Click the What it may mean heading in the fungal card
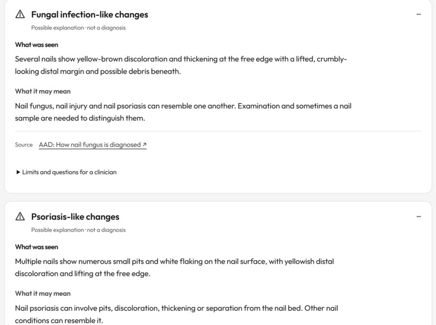This screenshot has width=436, height=325. point(43,91)
